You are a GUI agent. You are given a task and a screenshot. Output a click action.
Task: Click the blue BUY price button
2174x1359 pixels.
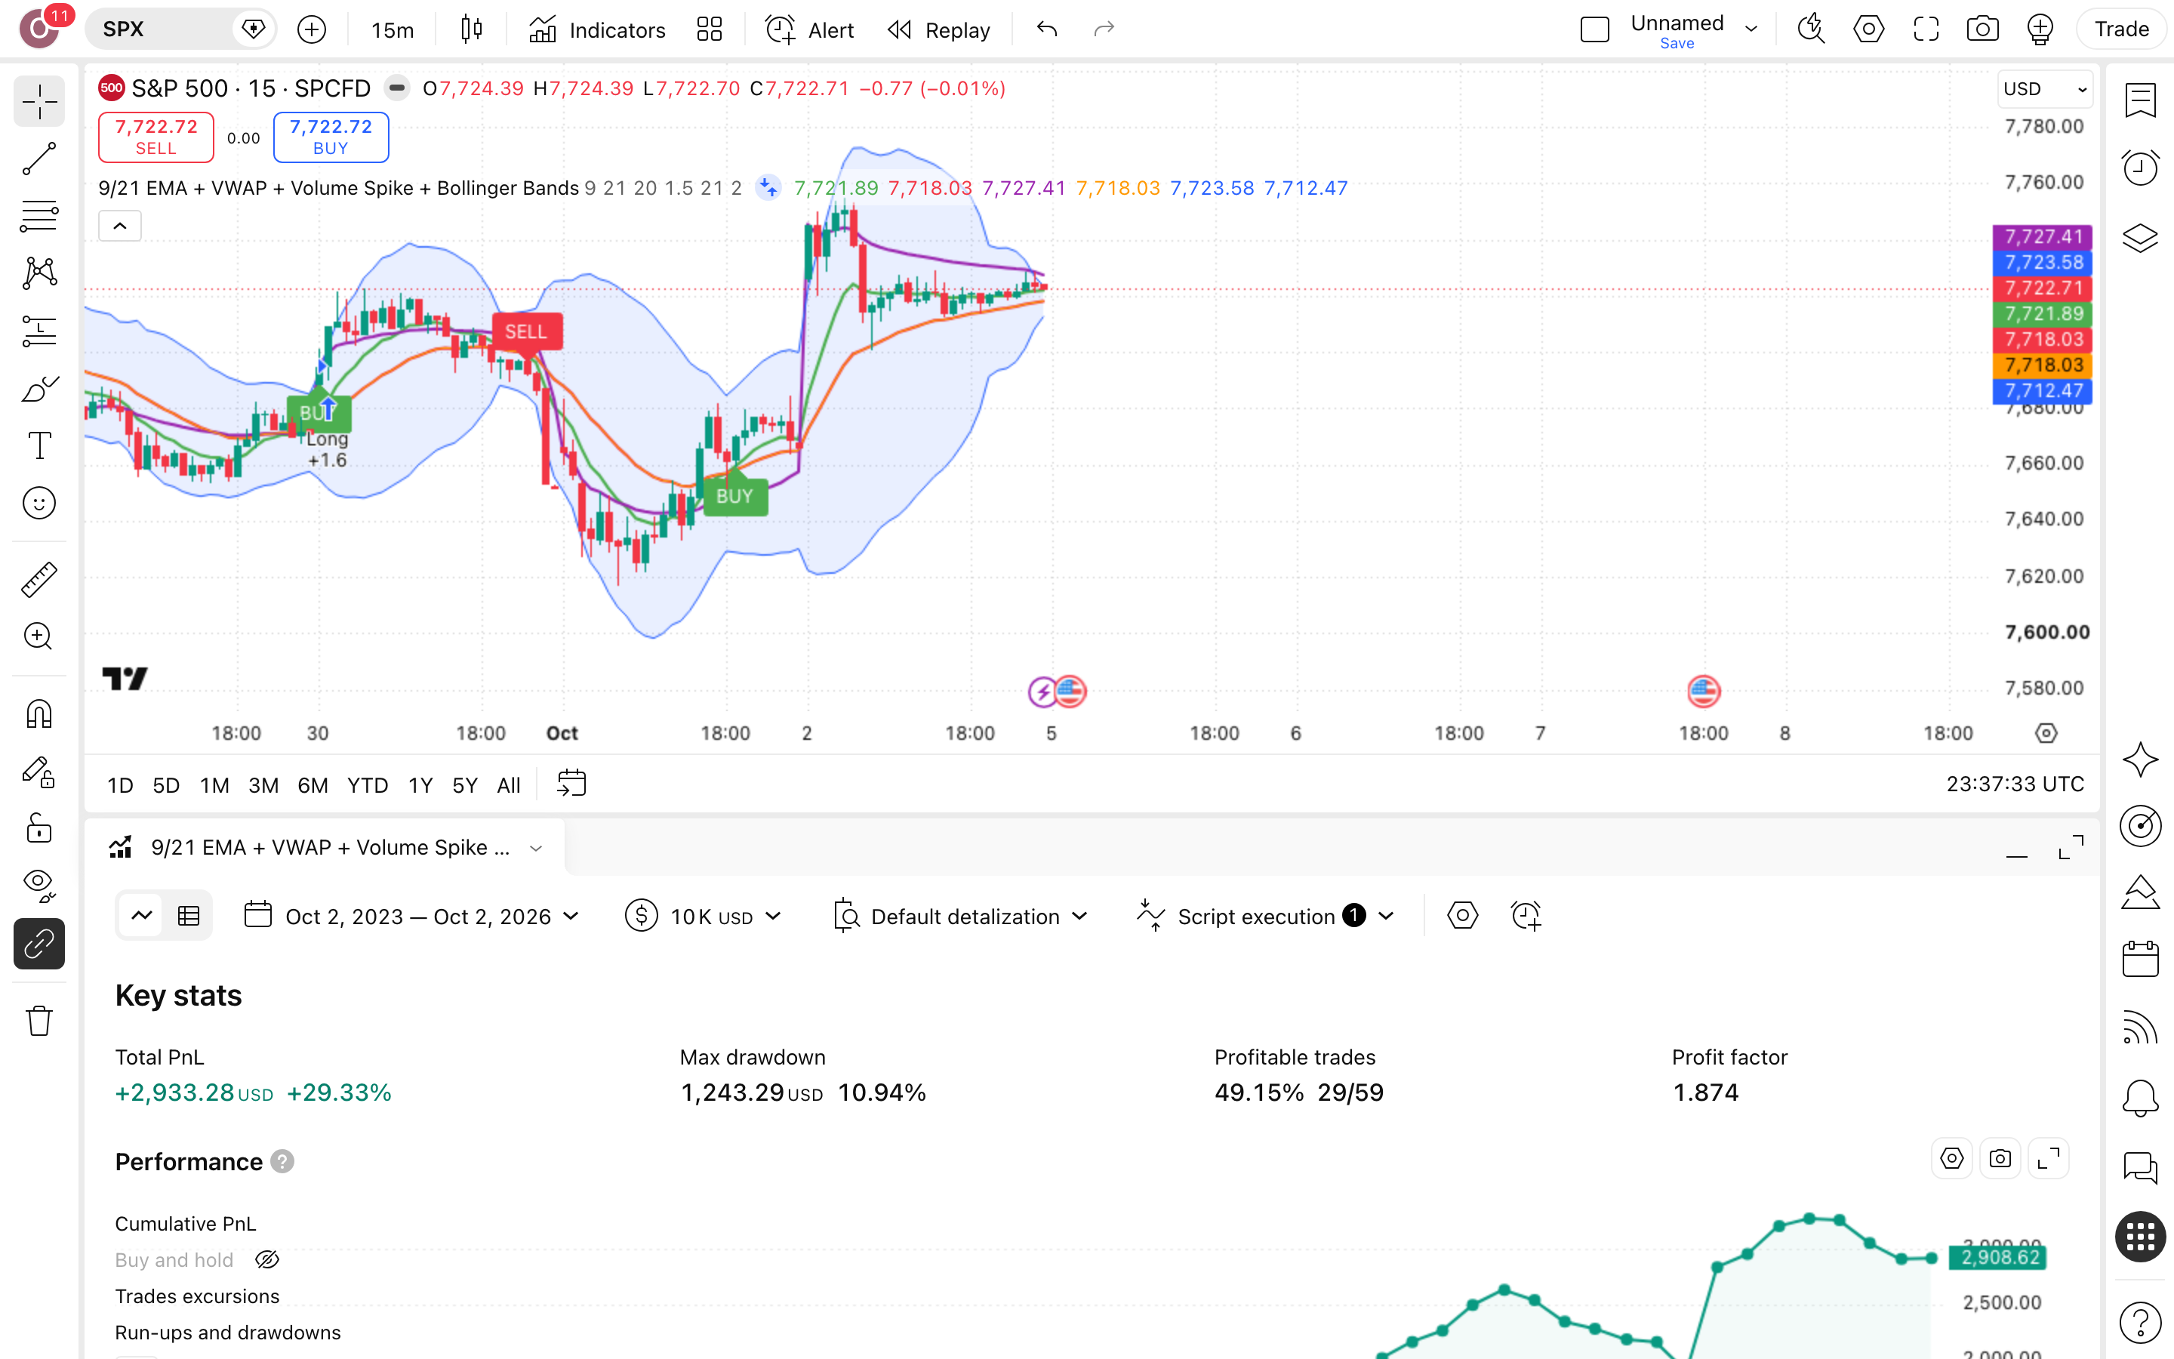(331, 137)
